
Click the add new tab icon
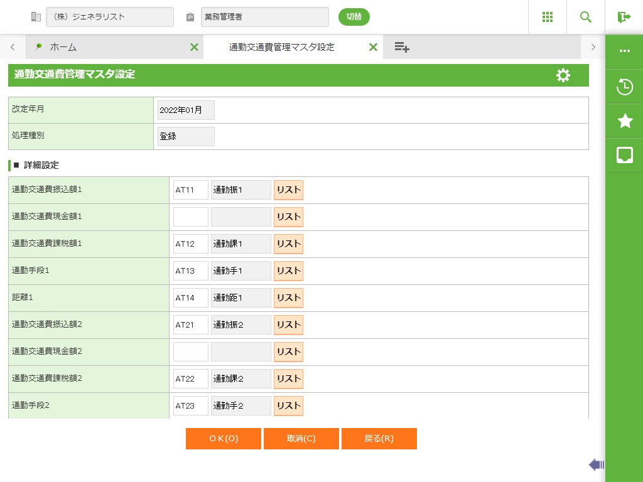pos(402,47)
